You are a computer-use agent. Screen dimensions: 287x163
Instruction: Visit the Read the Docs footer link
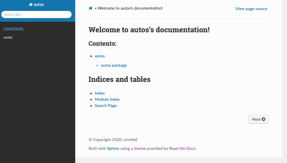(182, 149)
